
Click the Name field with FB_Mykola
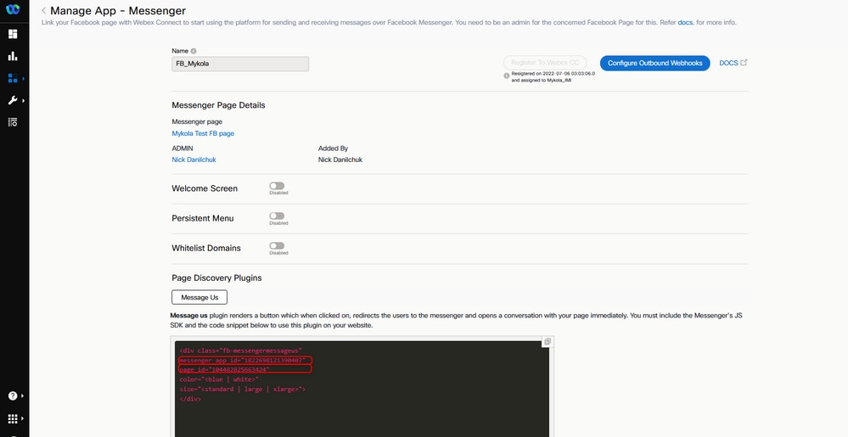pos(240,64)
